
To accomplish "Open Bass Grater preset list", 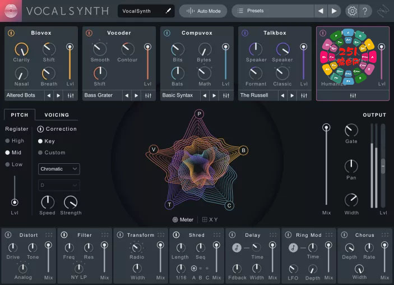I will pyautogui.click(x=102, y=95).
